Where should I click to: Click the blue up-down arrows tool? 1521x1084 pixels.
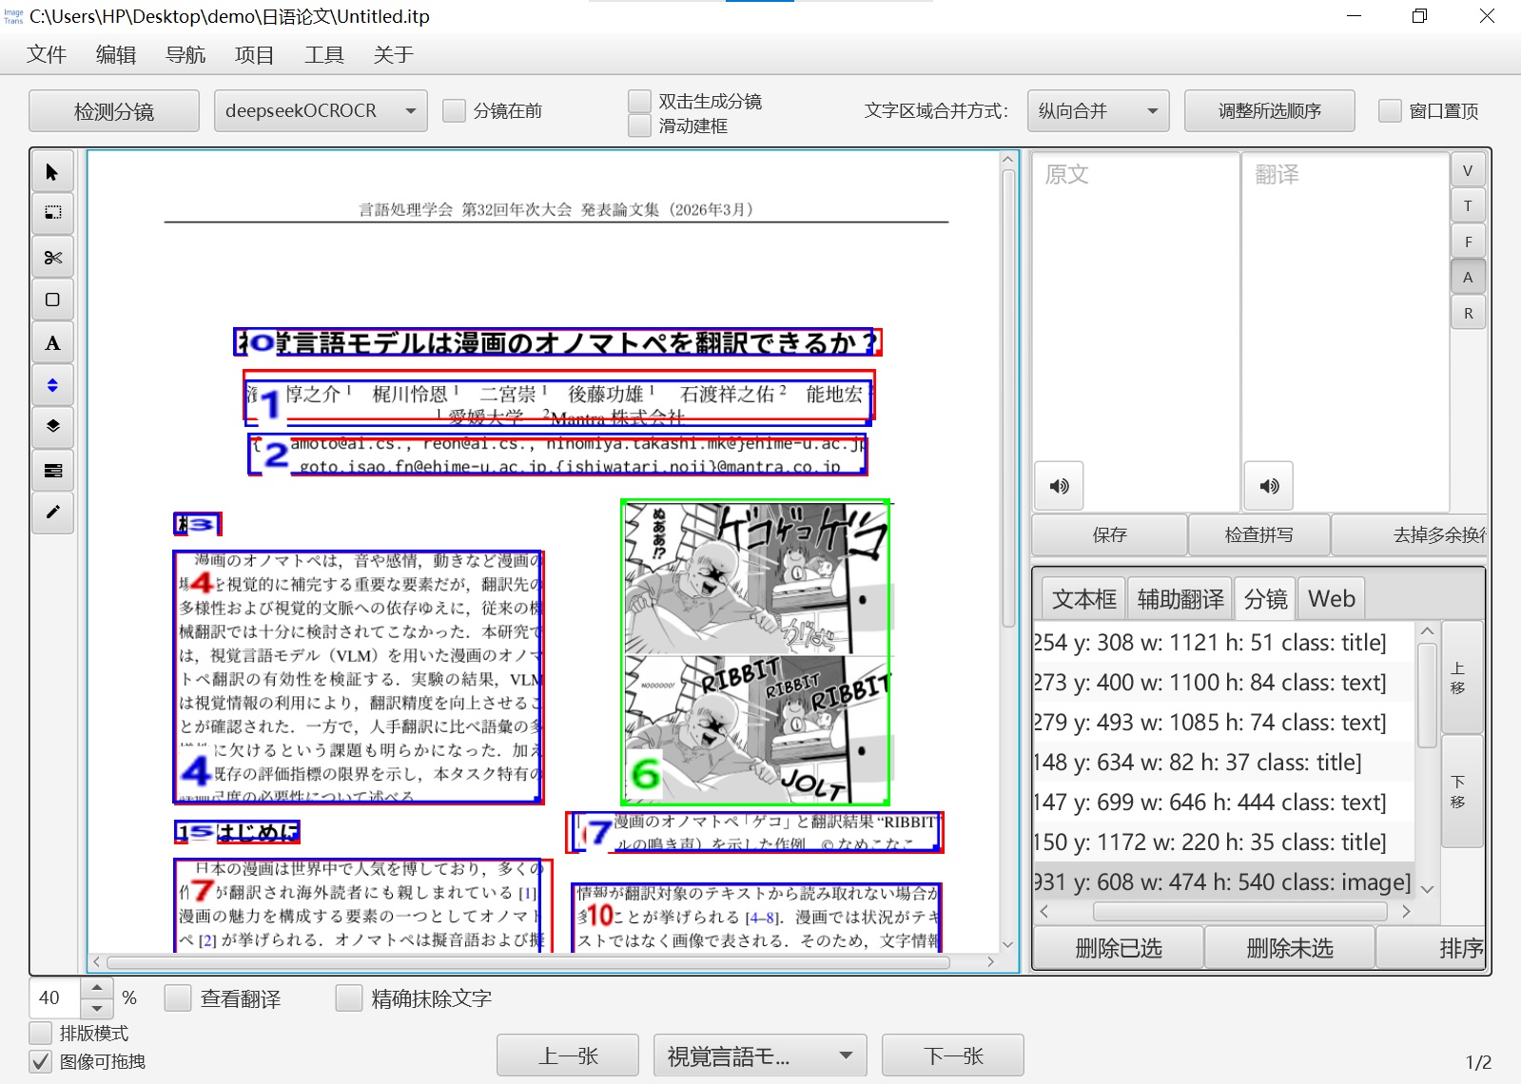52,385
